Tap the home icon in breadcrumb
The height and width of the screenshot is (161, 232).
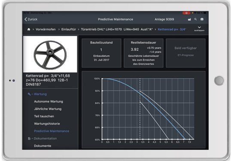29,29
